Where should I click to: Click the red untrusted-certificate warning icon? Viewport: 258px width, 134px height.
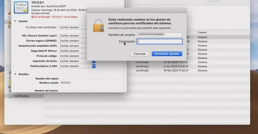point(32,17)
